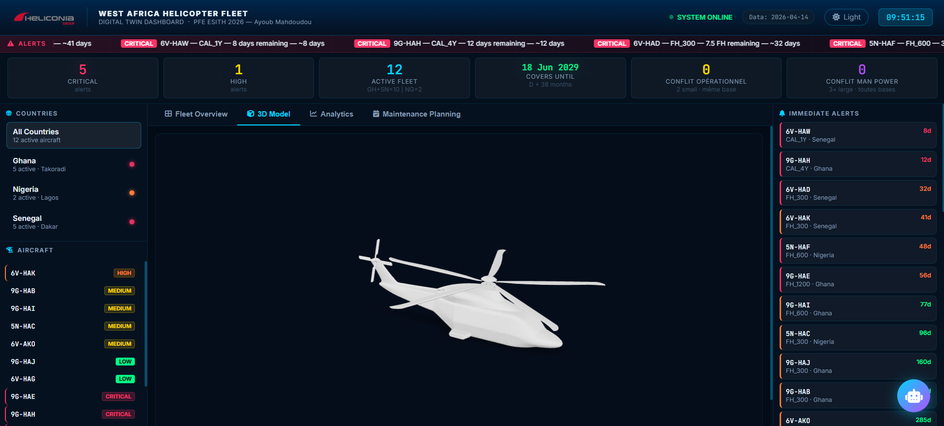The width and height of the screenshot is (944, 426).
Task: Open the Analytics tab
Action: click(x=331, y=114)
